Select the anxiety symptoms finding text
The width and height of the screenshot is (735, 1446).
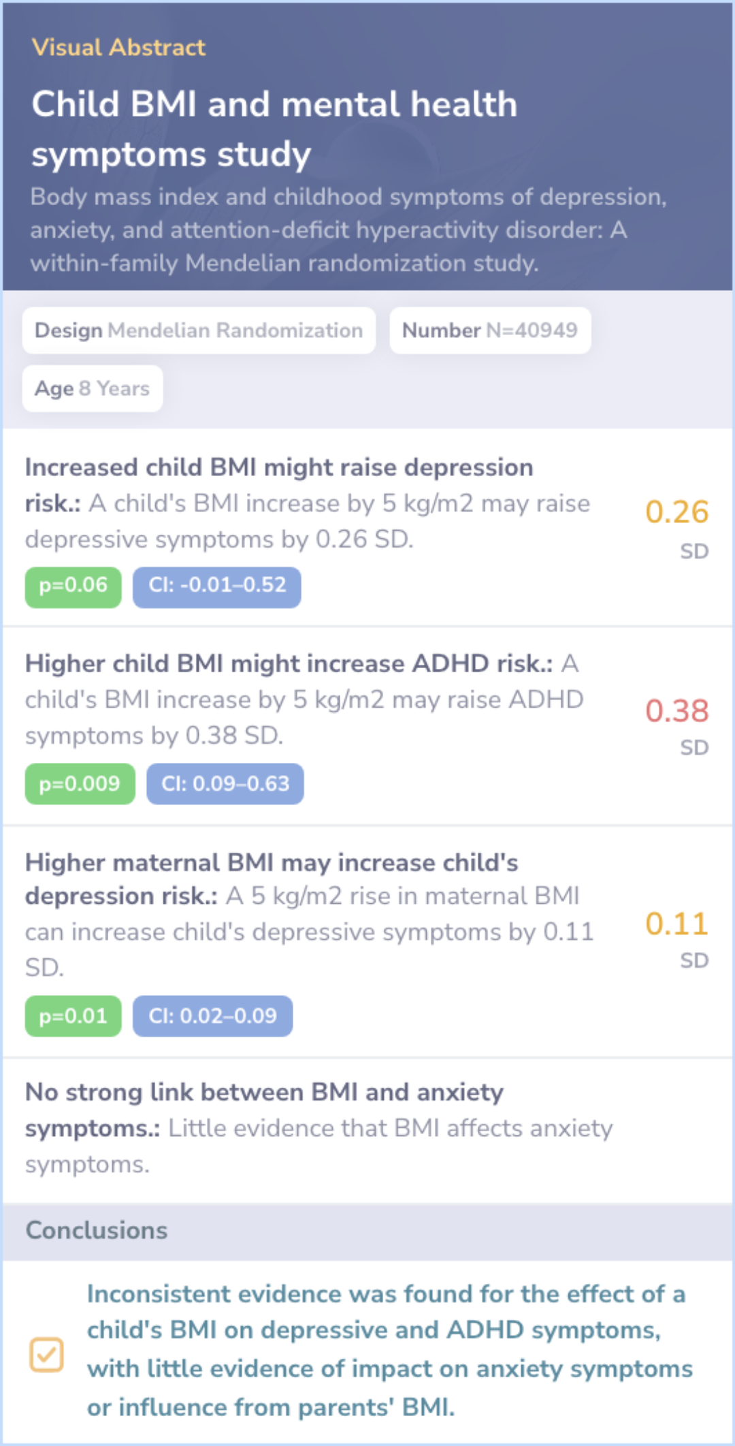318,1128
